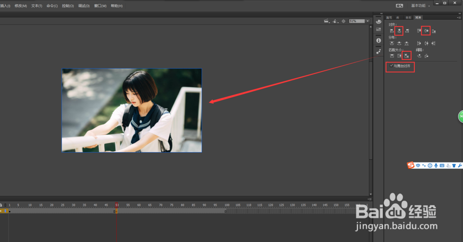The height and width of the screenshot is (242, 463).
Task: Click the edit scene clapperboard icon
Action: coord(326,21)
